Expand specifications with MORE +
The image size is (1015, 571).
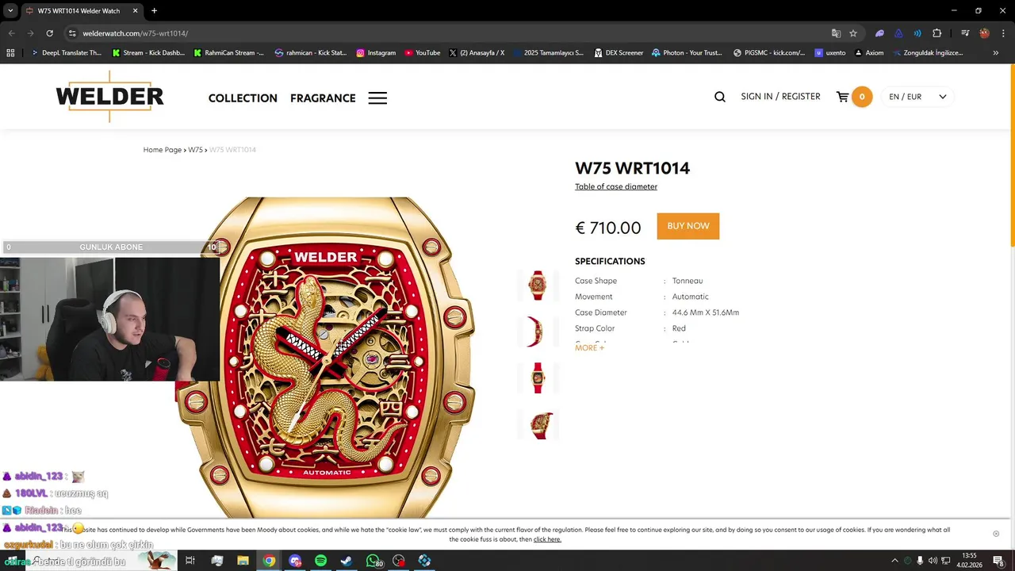[589, 347]
